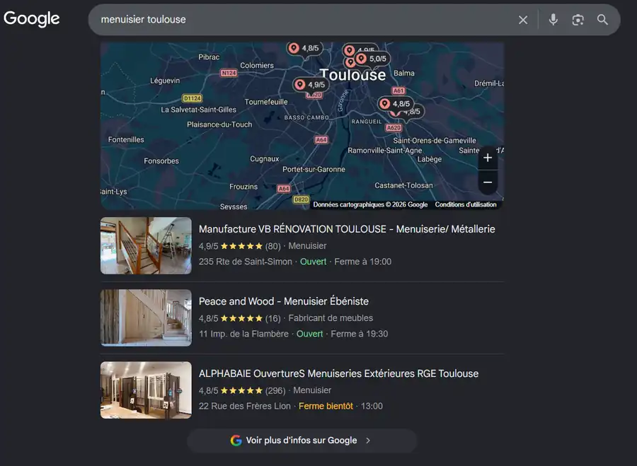Open the ALPHABAIE showroom photo thumbnail

tap(146, 390)
